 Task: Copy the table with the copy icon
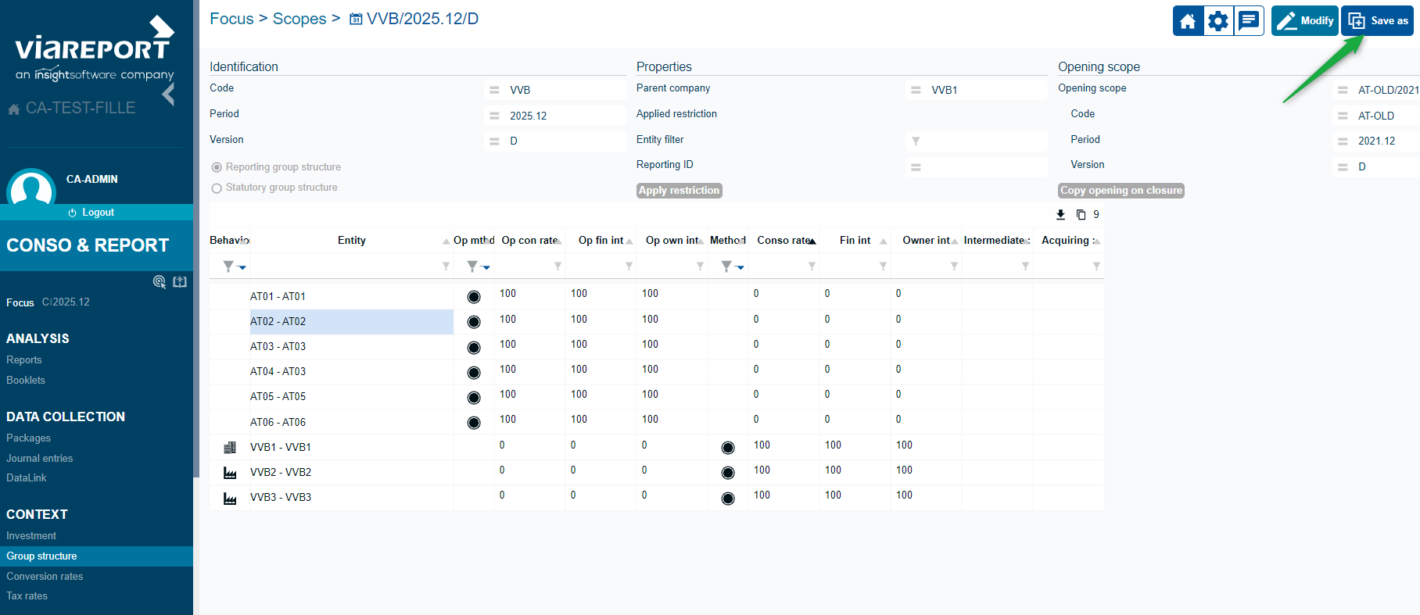click(1081, 215)
